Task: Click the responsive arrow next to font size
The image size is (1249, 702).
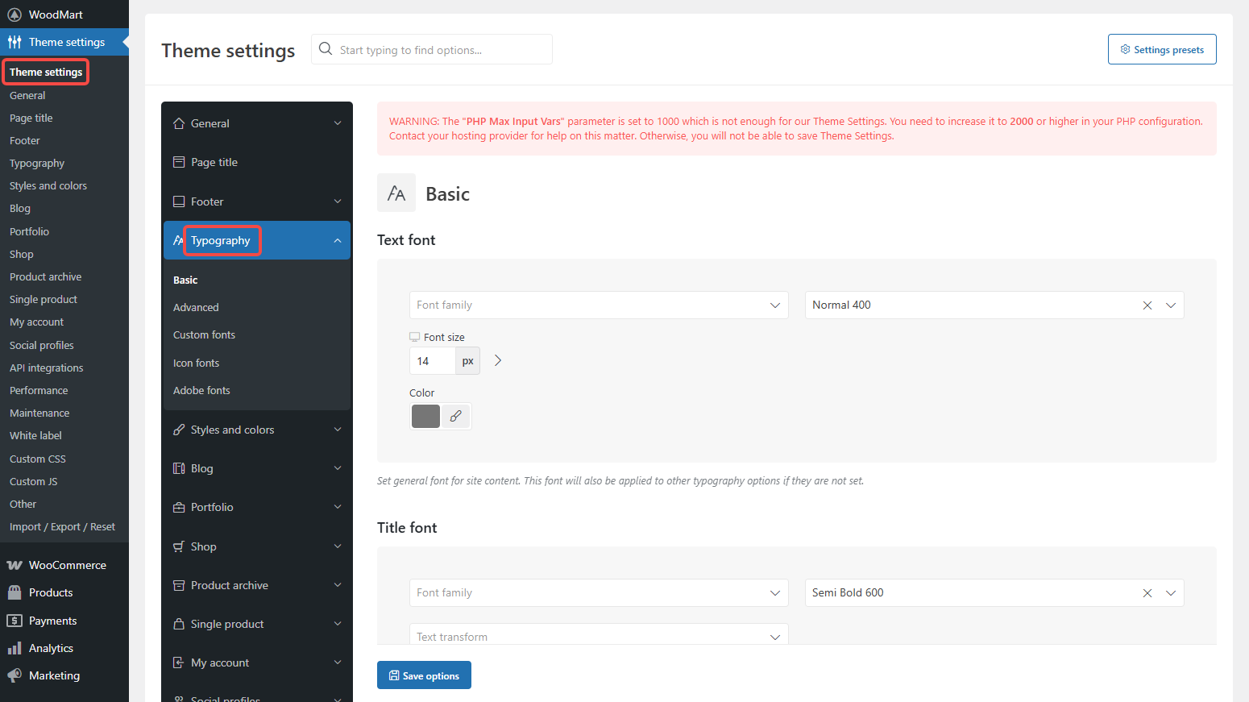Action: coord(498,361)
